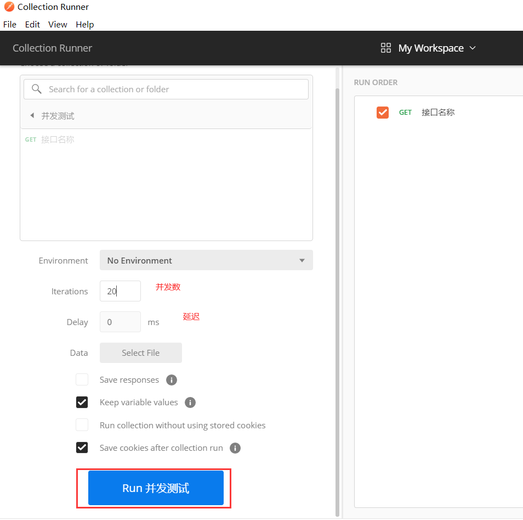
Task: Focus the Search for a collection or folder field
Action: (x=166, y=89)
